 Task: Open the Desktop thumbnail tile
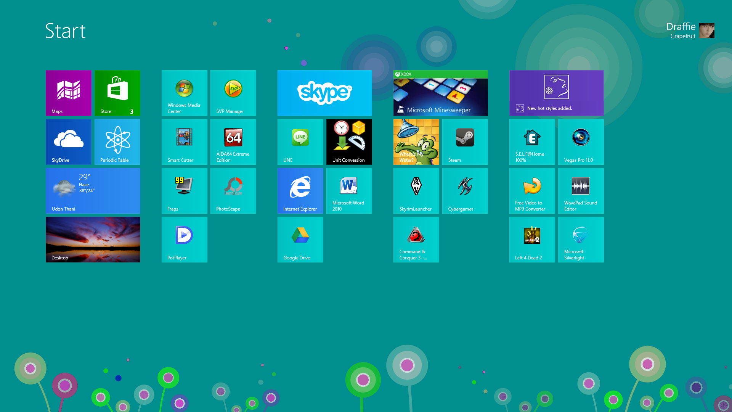[93, 239]
